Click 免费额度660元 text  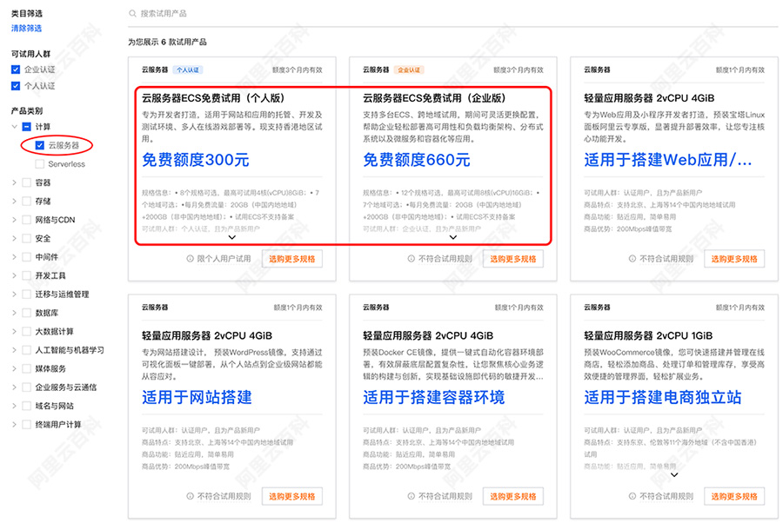[417, 160]
